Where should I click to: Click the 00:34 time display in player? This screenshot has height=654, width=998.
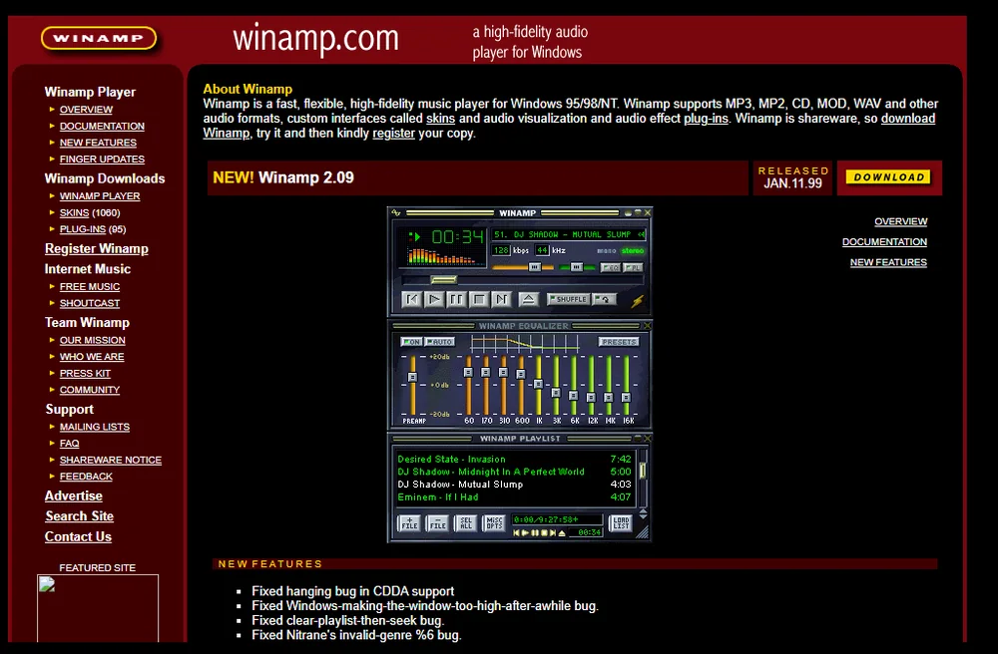pyautogui.click(x=458, y=237)
